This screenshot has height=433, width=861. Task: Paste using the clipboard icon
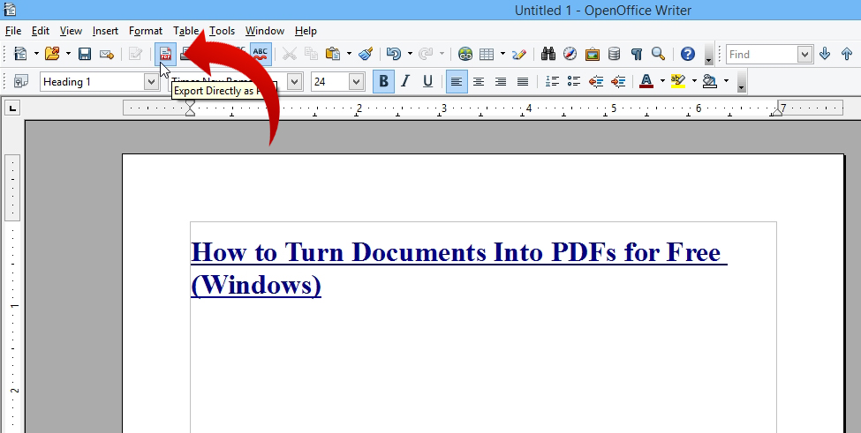(x=333, y=54)
